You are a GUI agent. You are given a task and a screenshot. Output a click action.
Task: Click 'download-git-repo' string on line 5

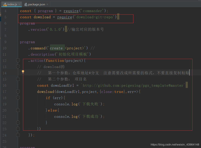tap(95, 17)
